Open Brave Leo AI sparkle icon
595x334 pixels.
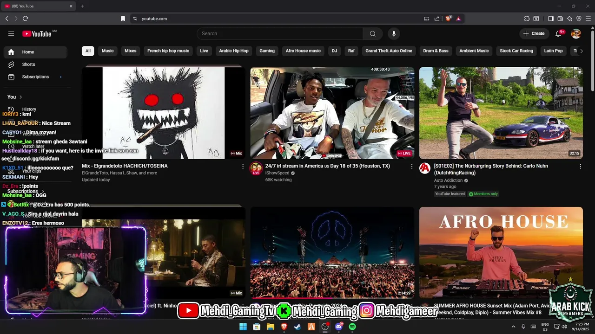[x=569, y=19]
